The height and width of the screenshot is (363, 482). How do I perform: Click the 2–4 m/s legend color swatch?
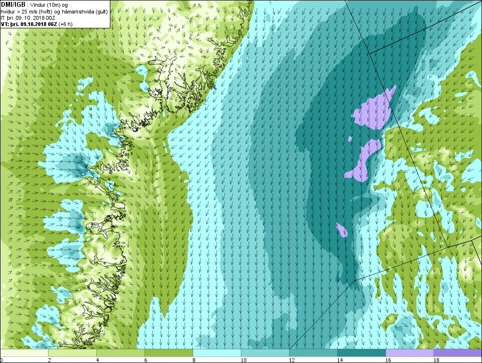click(x=72, y=353)
